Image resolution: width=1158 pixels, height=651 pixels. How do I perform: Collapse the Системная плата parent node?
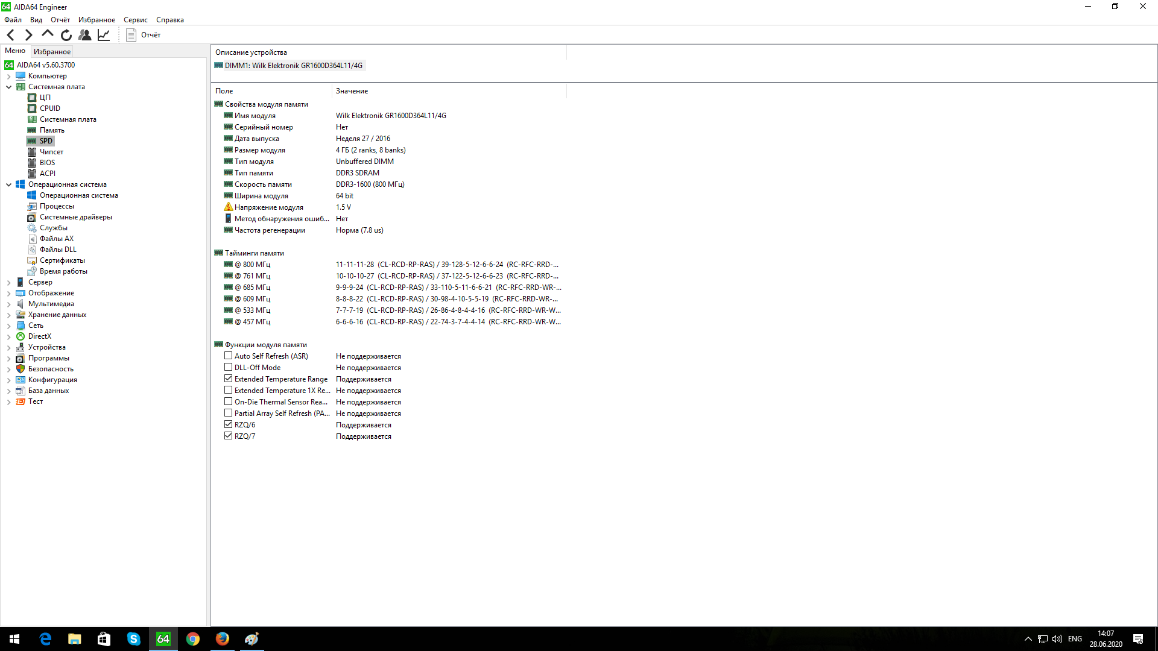pyautogui.click(x=8, y=87)
